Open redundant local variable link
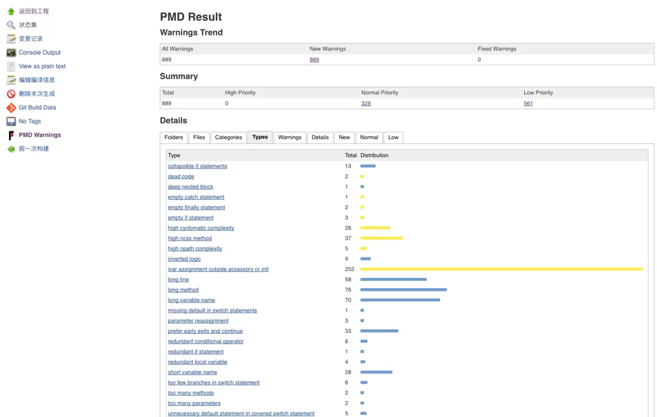Image resolution: width=657 pixels, height=417 pixels. (x=198, y=362)
